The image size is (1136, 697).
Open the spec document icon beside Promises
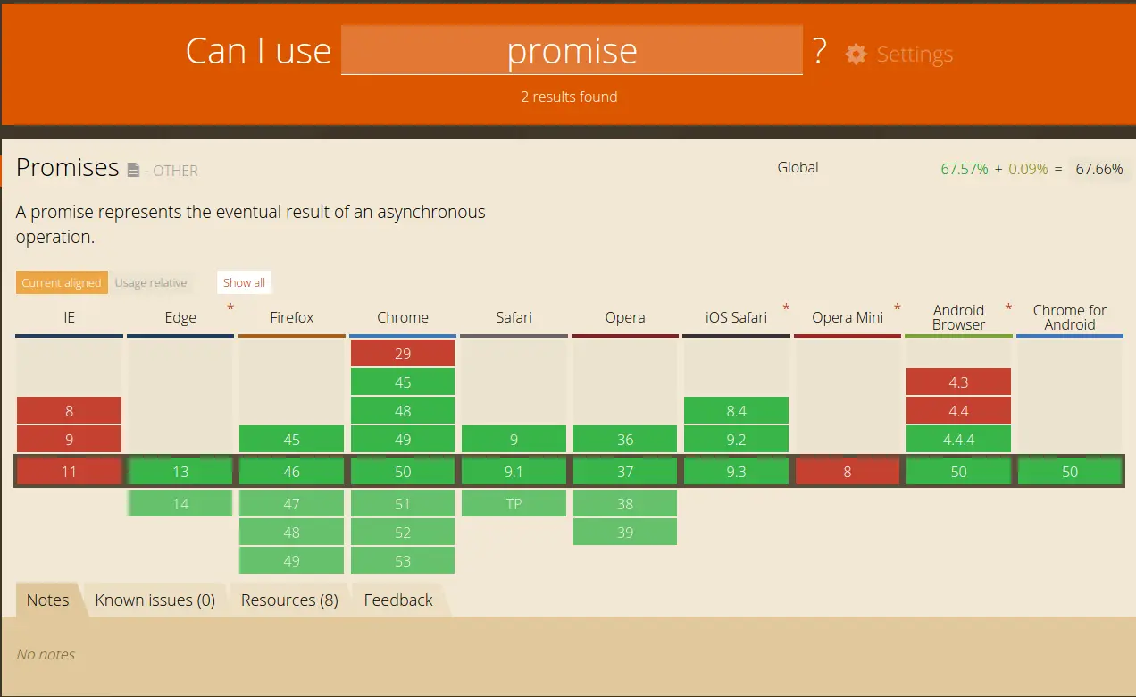click(x=133, y=170)
